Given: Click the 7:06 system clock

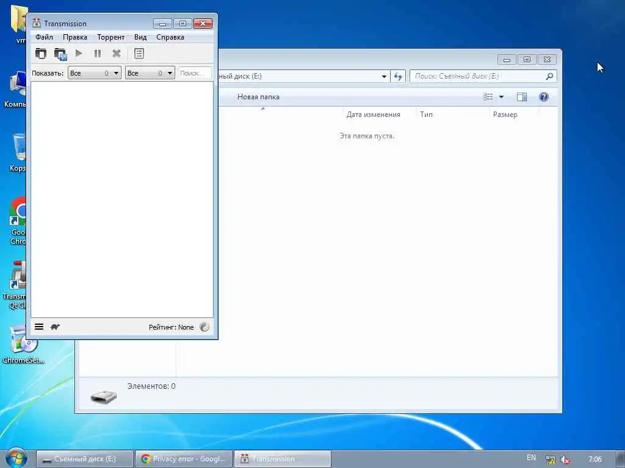Looking at the screenshot, I should [595, 459].
